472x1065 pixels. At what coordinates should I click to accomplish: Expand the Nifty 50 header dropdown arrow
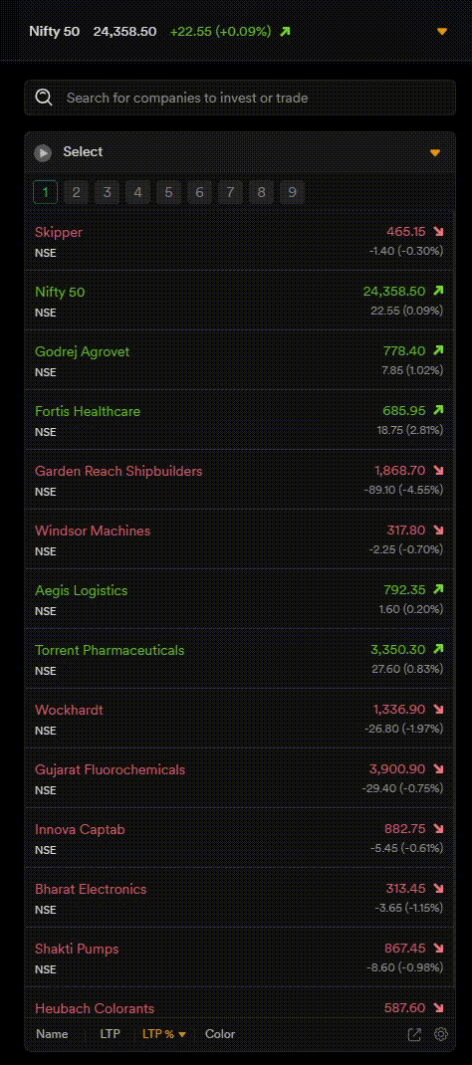tap(442, 32)
